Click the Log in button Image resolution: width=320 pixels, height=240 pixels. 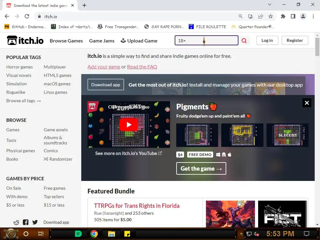[x=267, y=40]
